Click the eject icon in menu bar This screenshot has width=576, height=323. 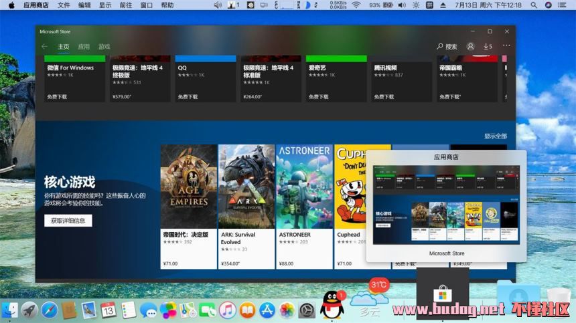[x=443, y=5]
